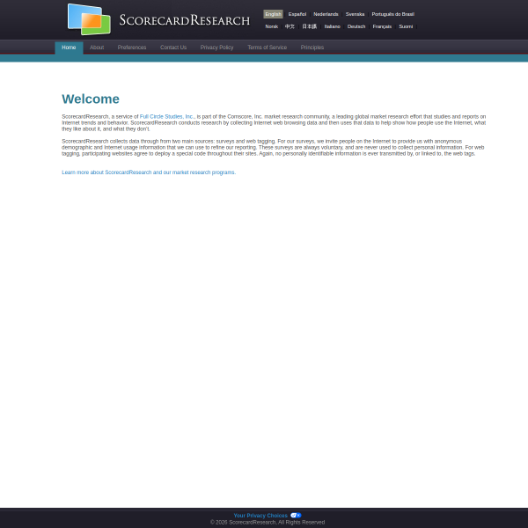
Task: Click the privacy choices toggle icon in footer
Action: tap(296, 515)
